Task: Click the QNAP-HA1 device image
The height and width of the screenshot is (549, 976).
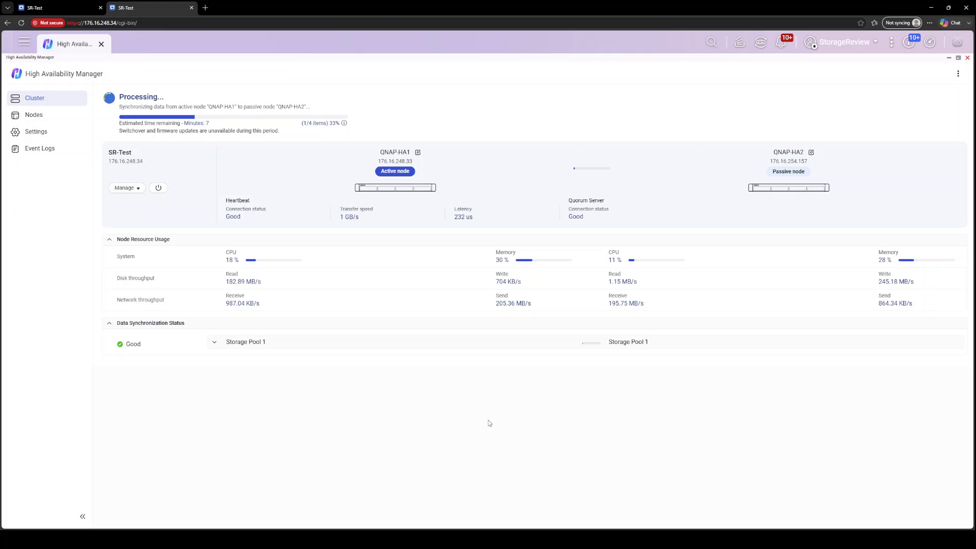Action: [395, 188]
